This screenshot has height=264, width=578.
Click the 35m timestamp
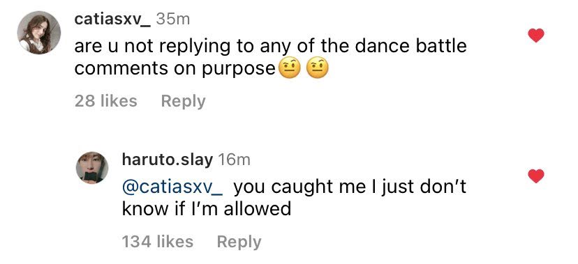click(x=173, y=19)
